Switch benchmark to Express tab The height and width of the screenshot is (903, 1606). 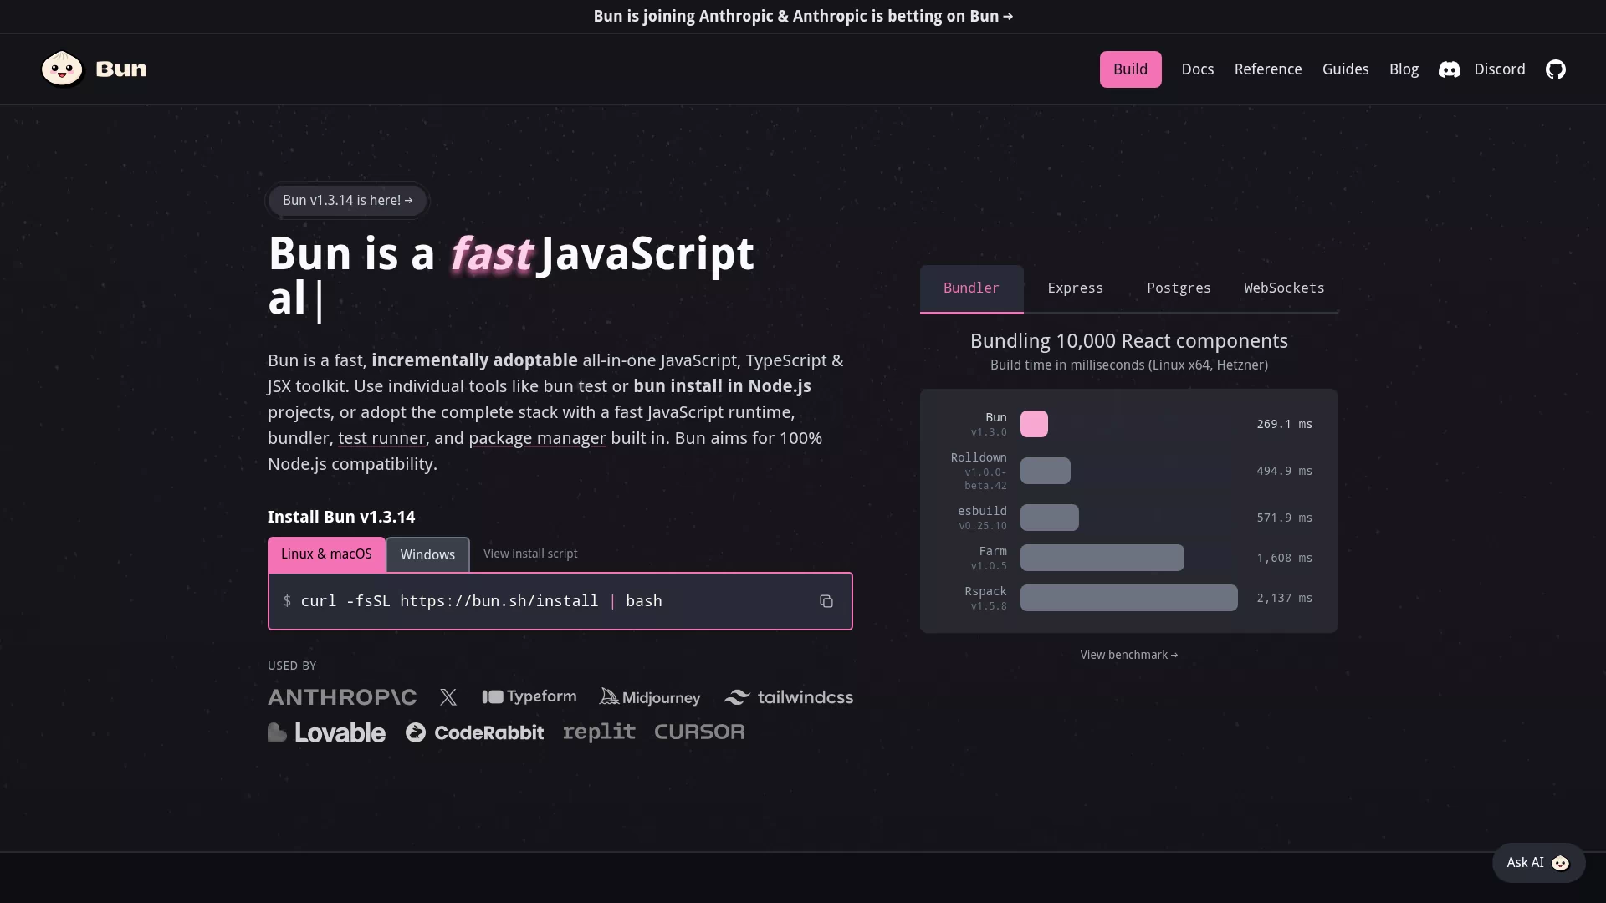1076,288
